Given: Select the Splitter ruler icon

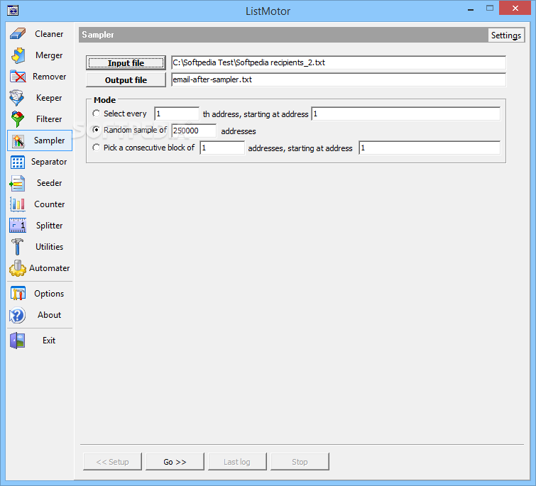Looking at the screenshot, I should [x=18, y=226].
